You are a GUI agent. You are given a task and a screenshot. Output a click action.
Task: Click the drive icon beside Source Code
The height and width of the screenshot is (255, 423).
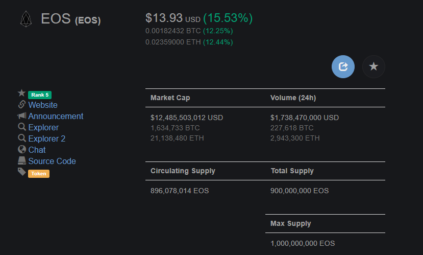click(22, 160)
